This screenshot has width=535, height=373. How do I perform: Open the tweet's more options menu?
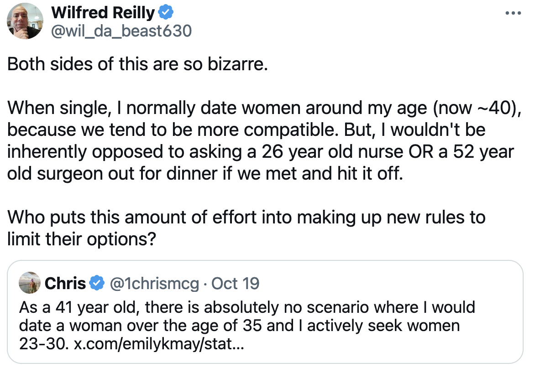pyautogui.click(x=513, y=13)
